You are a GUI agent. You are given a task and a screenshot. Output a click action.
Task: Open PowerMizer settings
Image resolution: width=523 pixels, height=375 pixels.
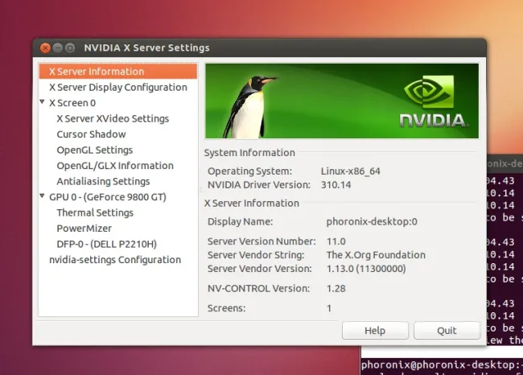(x=82, y=229)
